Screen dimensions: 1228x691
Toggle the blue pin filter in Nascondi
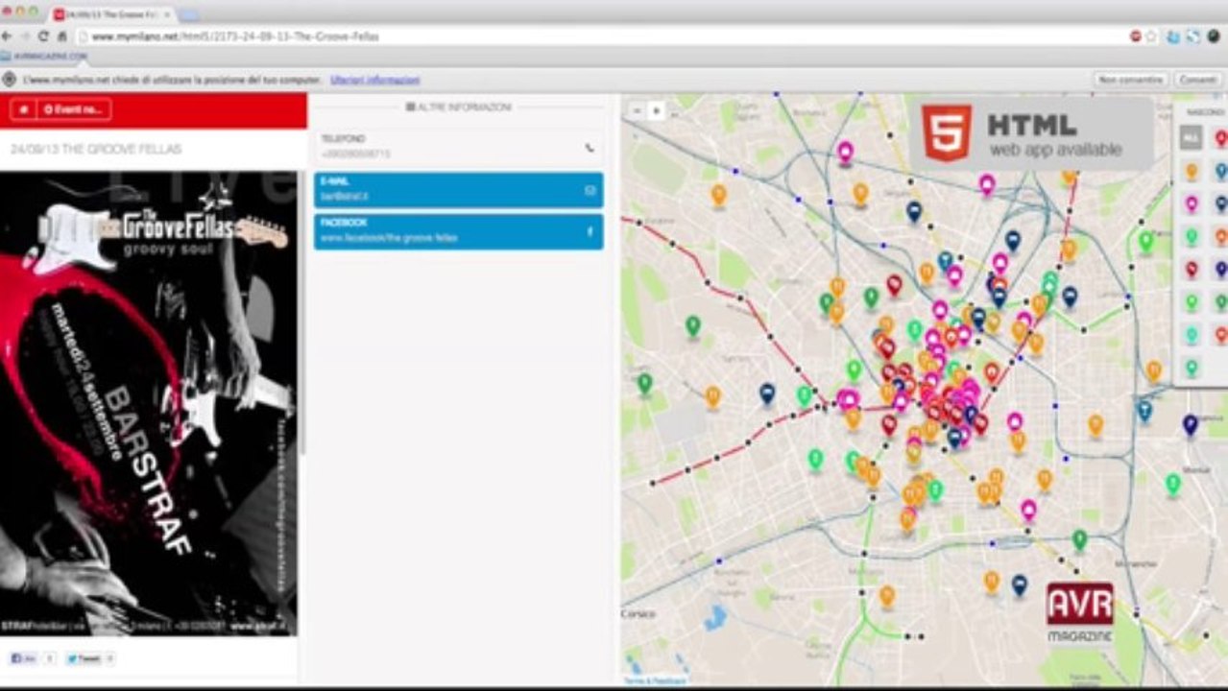1221,171
